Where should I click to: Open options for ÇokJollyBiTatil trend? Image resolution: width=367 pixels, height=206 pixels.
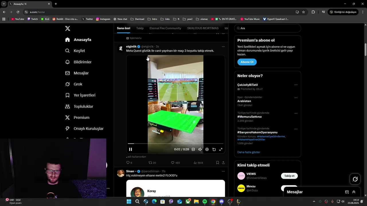[x=296, y=85]
